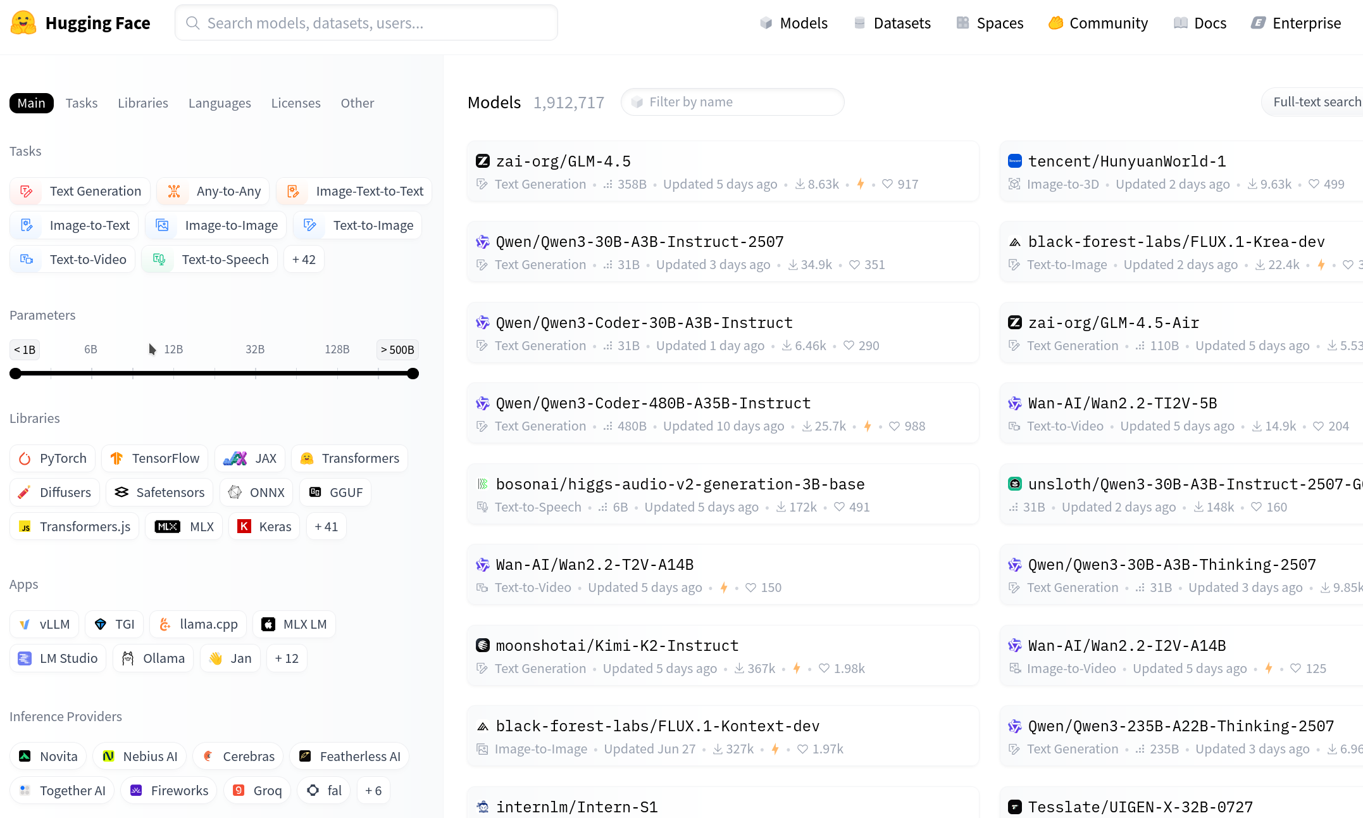Click the left handle of the parameters slider

[16, 374]
